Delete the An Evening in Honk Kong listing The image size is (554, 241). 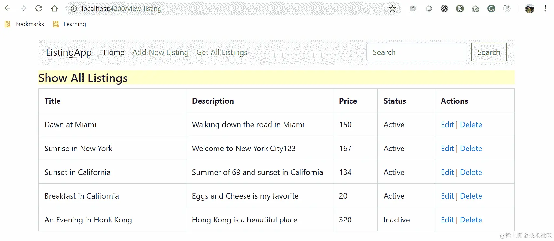coord(471,220)
